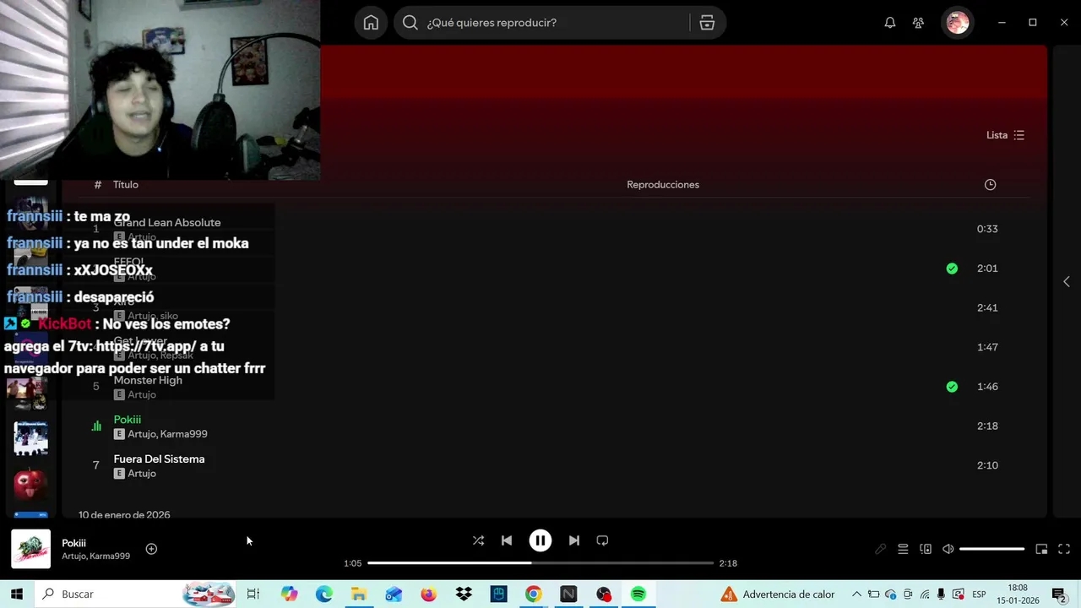The height and width of the screenshot is (608, 1081).
Task: Open Task View on taskbar
Action: [253, 594]
